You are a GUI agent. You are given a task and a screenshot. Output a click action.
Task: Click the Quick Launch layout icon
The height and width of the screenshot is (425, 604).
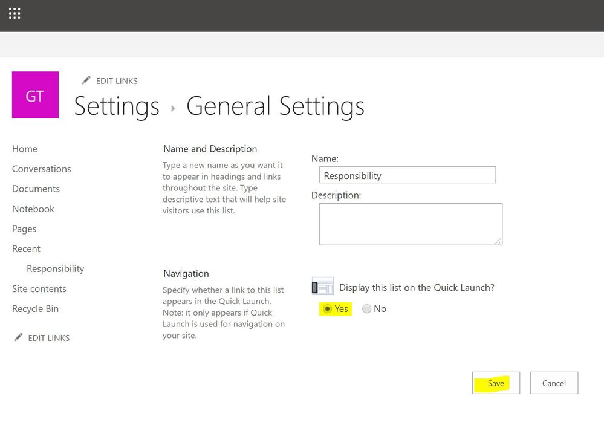[322, 287]
